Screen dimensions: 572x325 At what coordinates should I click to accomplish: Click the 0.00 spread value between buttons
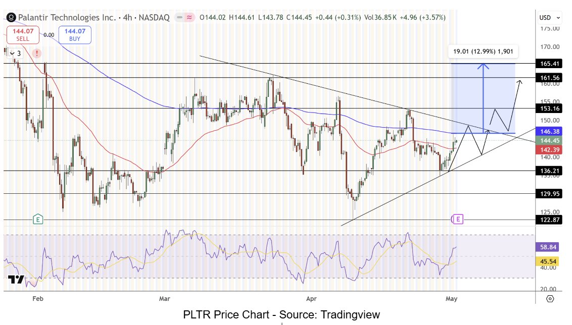49,35
